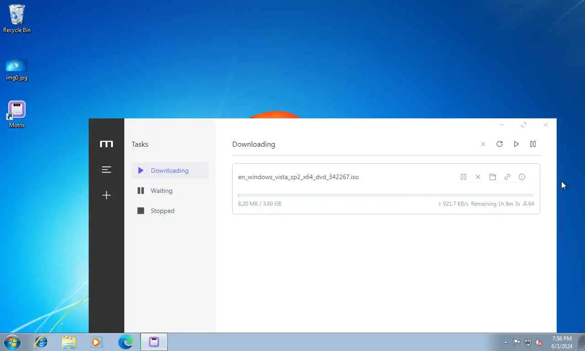This screenshot has height=351, width=585.
Task: Show Vista ISO file in folder
Action: pos(493,177)
